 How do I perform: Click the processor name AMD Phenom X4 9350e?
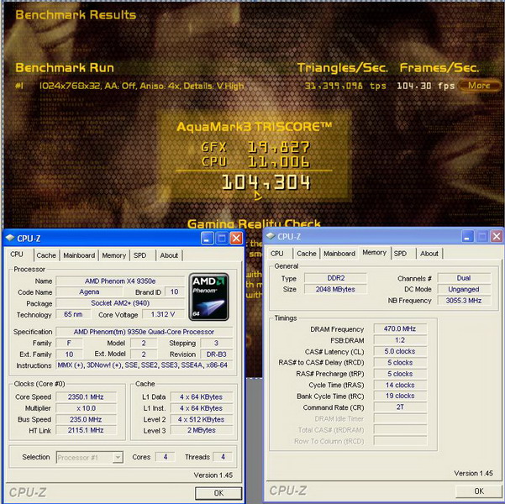[120, 281]
